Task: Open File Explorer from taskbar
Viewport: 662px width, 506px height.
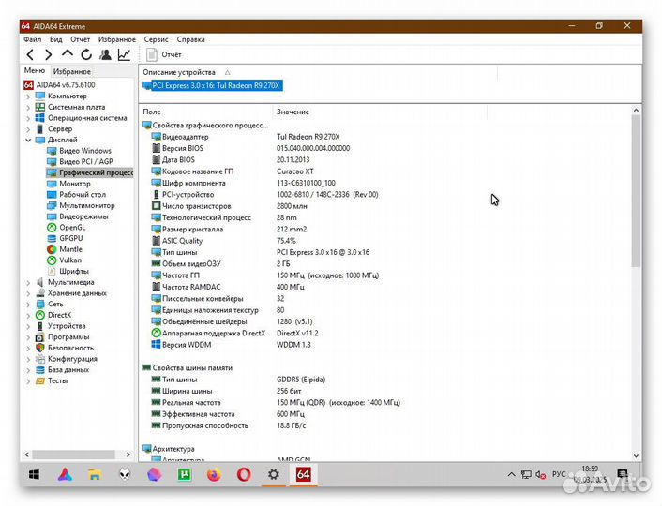Action: pyautogui.click(x=95, y=474)
